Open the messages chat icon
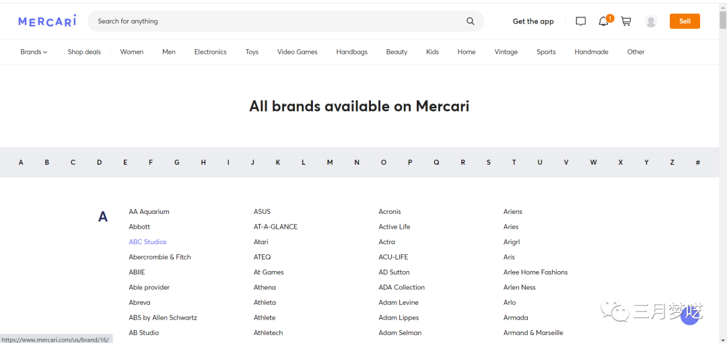This screenshot has width=727, height=343. point(581,22)
